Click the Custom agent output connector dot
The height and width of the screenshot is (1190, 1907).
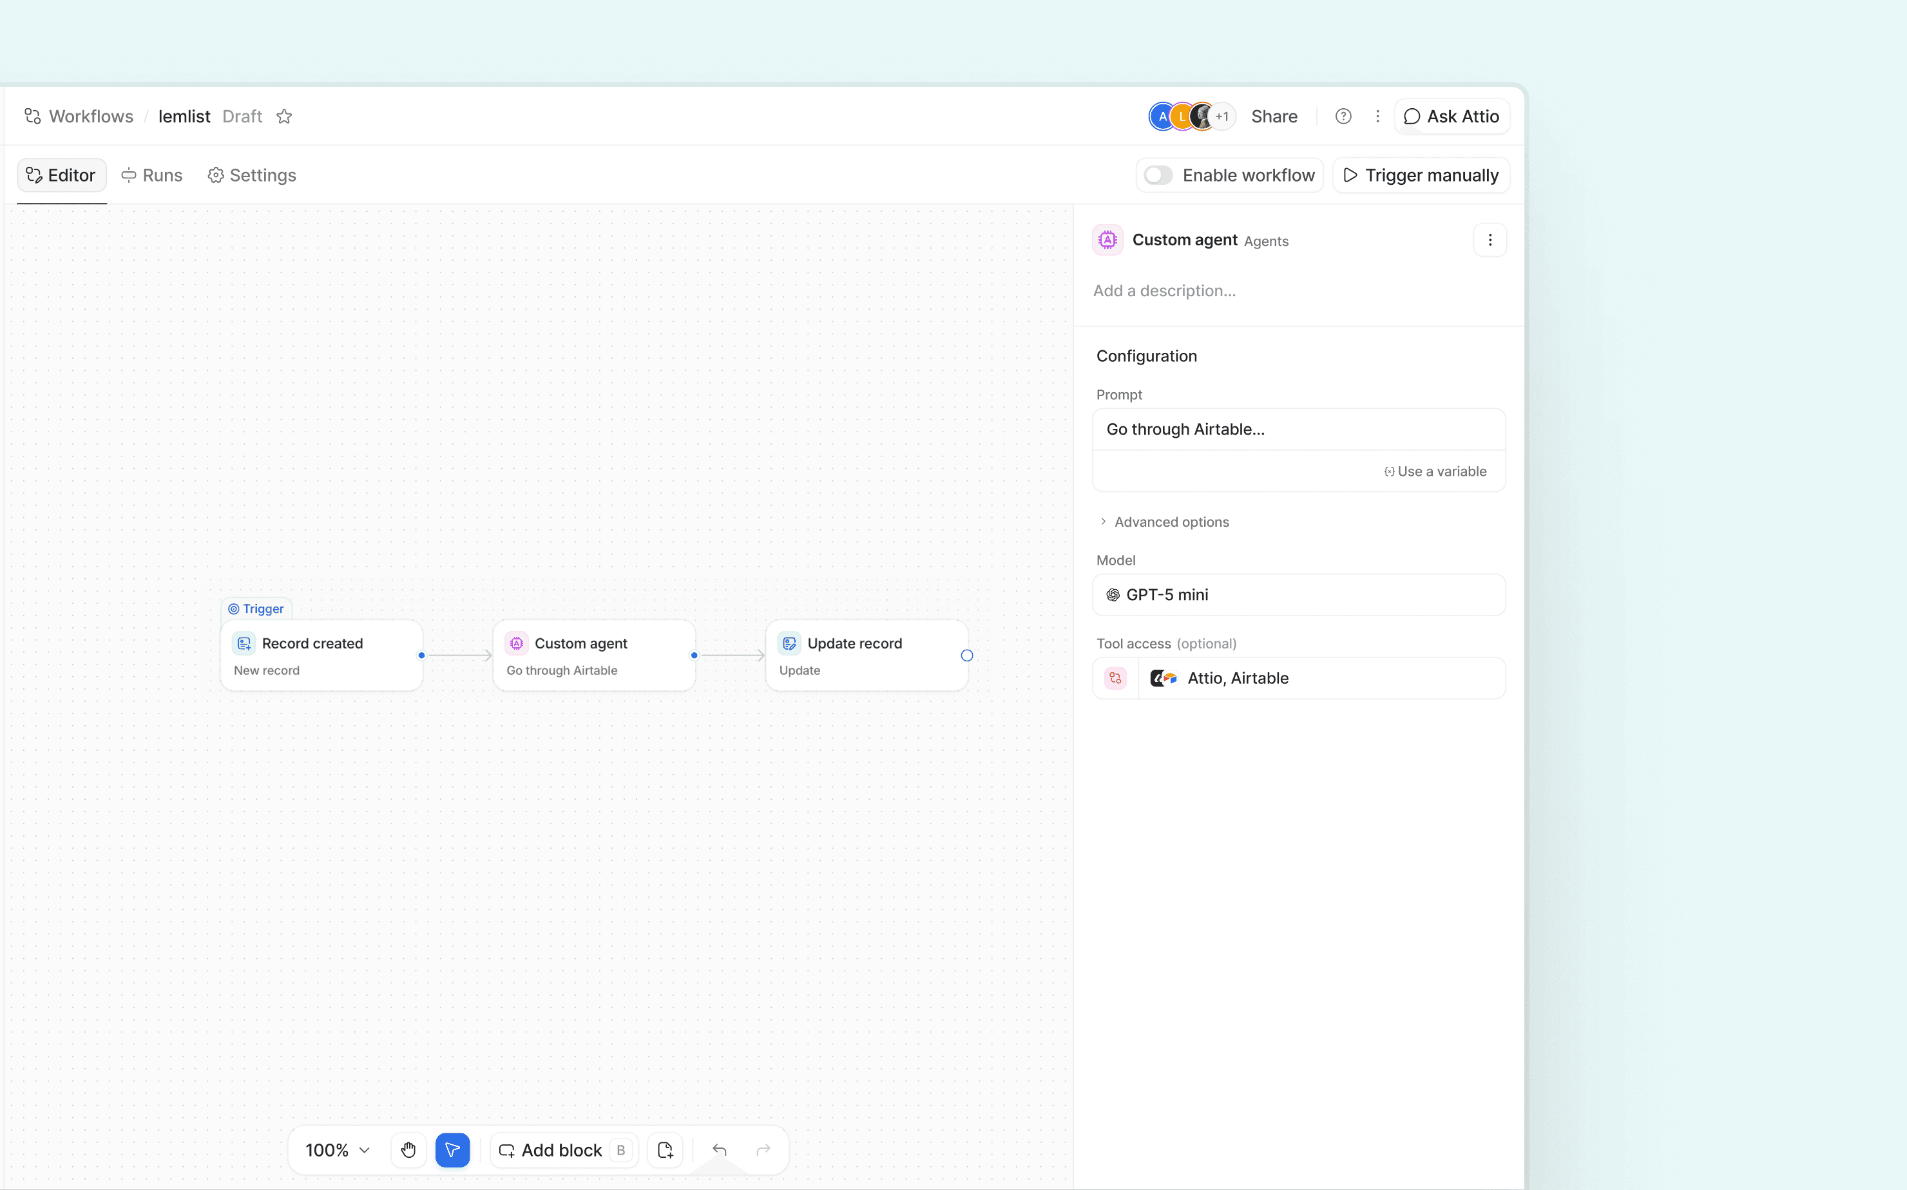click(x=694, y=656)
